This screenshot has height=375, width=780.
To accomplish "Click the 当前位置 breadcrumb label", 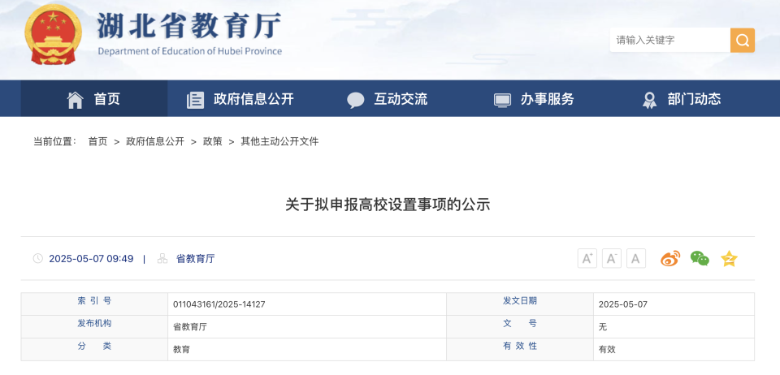I will [54, 141].
